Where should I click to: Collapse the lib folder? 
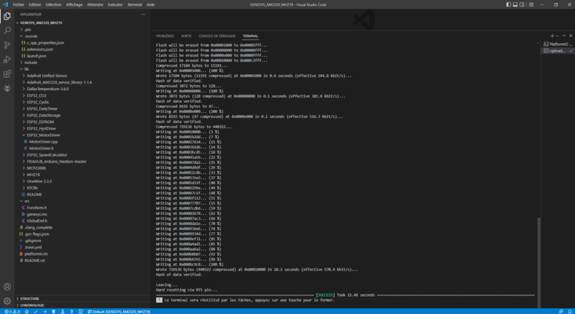point(21,69)
